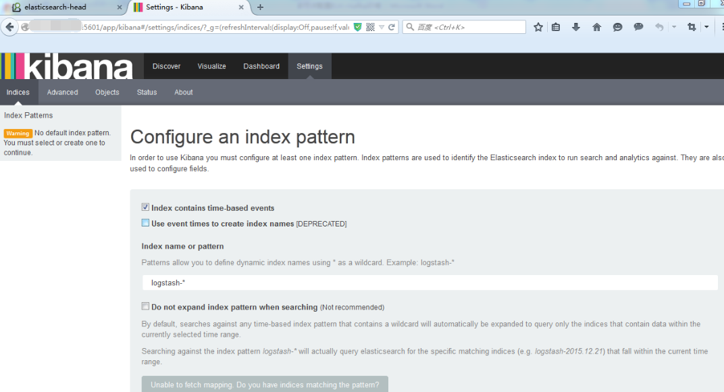Screen dimensions: 724x392
Task: Click the index name field containing logstash-*
Action: (430, 283)
